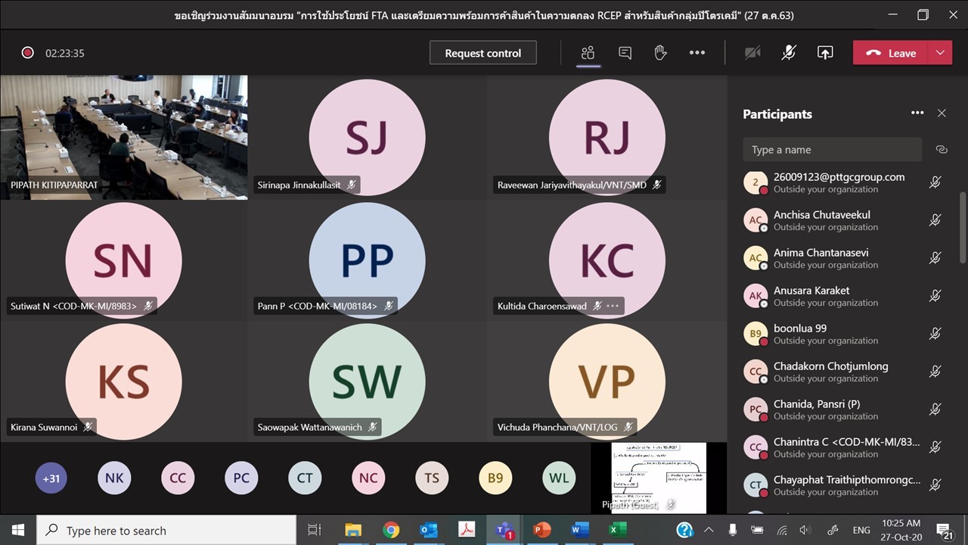Click the Share content tray icon
The height and width of the screenshot is (545, 968).
pyautogui.click(x=825, y=53)
